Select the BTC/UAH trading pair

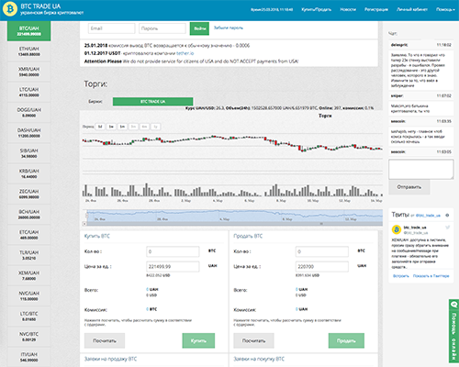point(29,31)
